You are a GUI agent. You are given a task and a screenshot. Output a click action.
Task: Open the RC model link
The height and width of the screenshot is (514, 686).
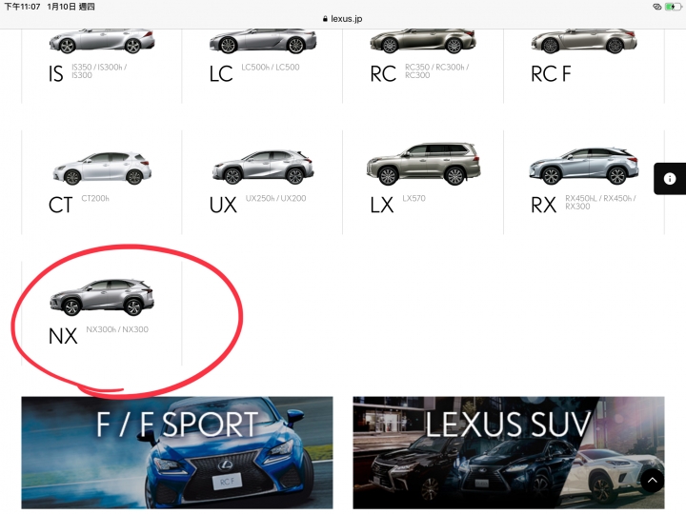tap(423, 66)
